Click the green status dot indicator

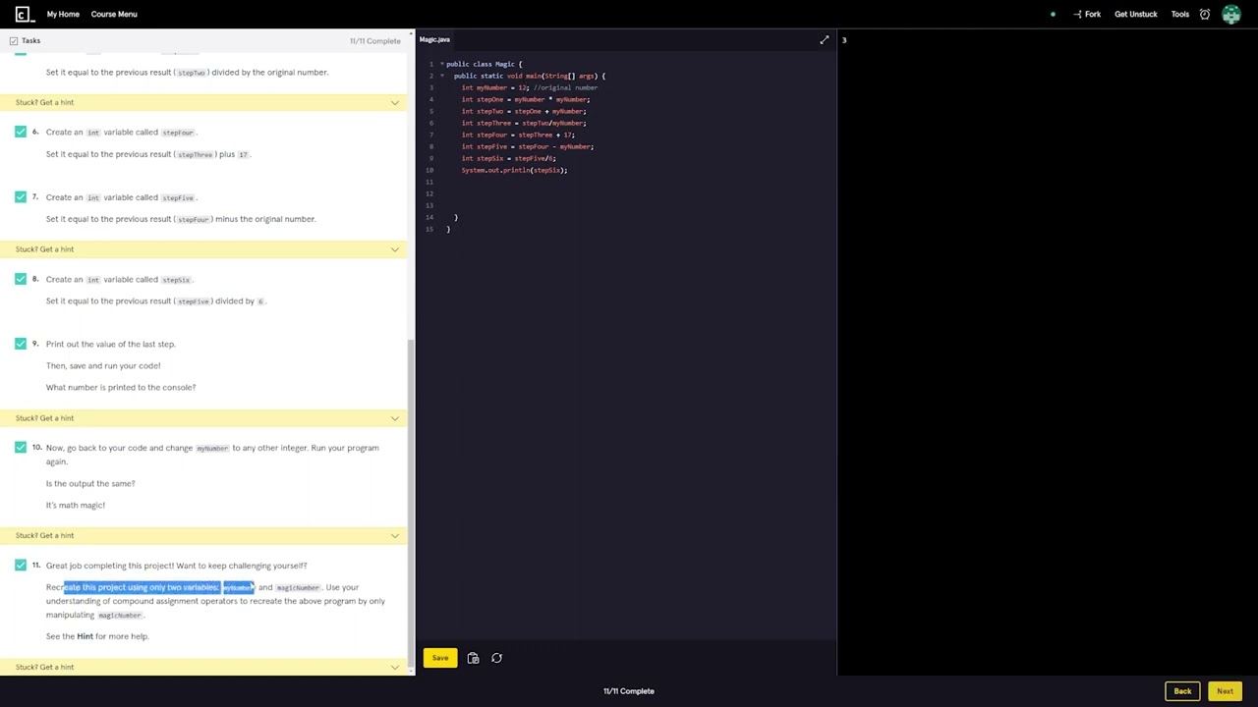(x=1053, y=14)
